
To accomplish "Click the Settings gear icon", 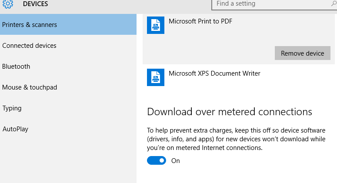I will tap(8, 4).
